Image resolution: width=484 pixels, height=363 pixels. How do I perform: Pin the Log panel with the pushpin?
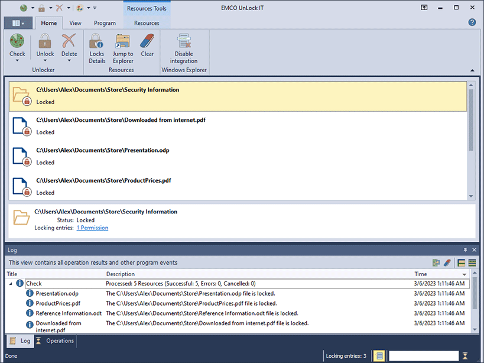click(x=465, y=250)
